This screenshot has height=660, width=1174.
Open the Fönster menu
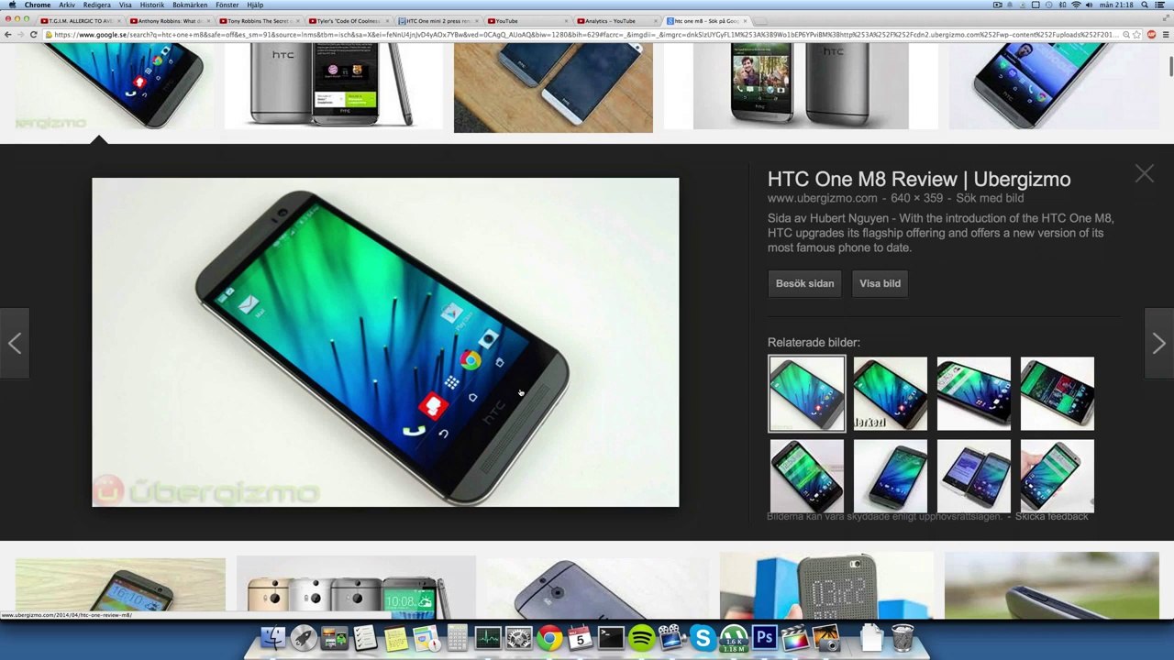[227, 5]
